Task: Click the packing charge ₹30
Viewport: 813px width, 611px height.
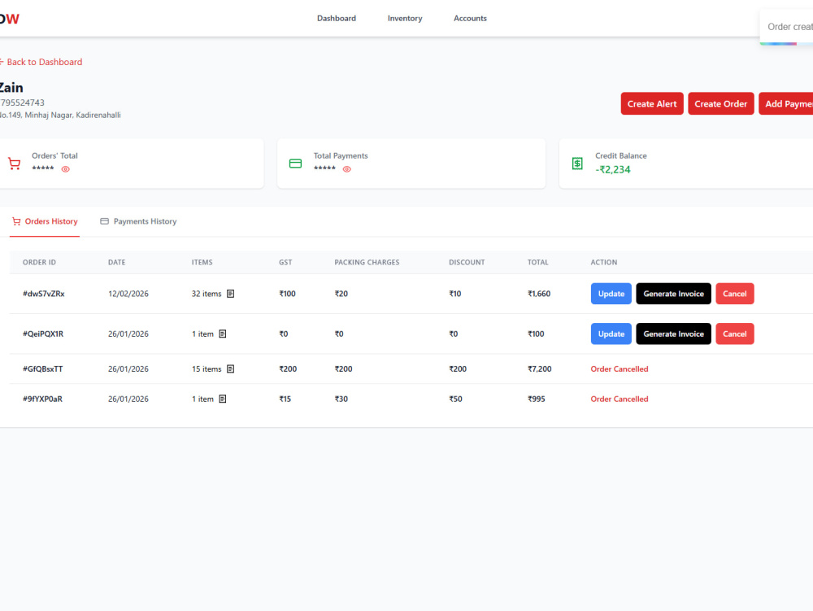Action: [341, 399]
